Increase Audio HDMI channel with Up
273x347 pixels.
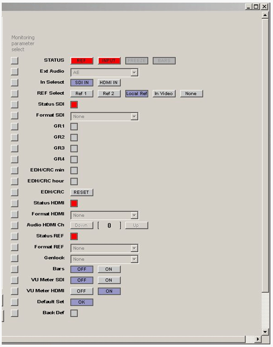pos(136,225)
